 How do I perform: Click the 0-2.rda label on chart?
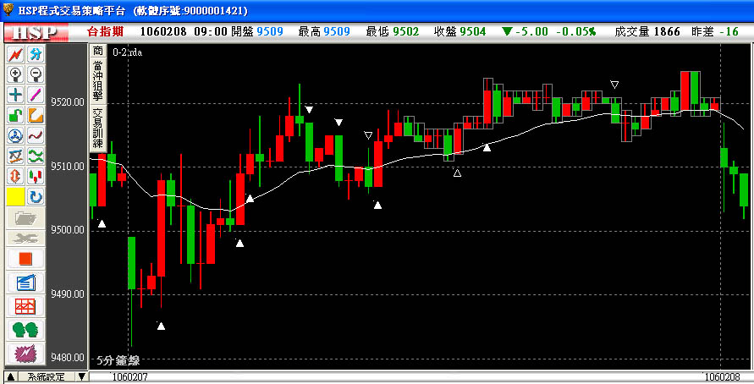pos(128,52)
